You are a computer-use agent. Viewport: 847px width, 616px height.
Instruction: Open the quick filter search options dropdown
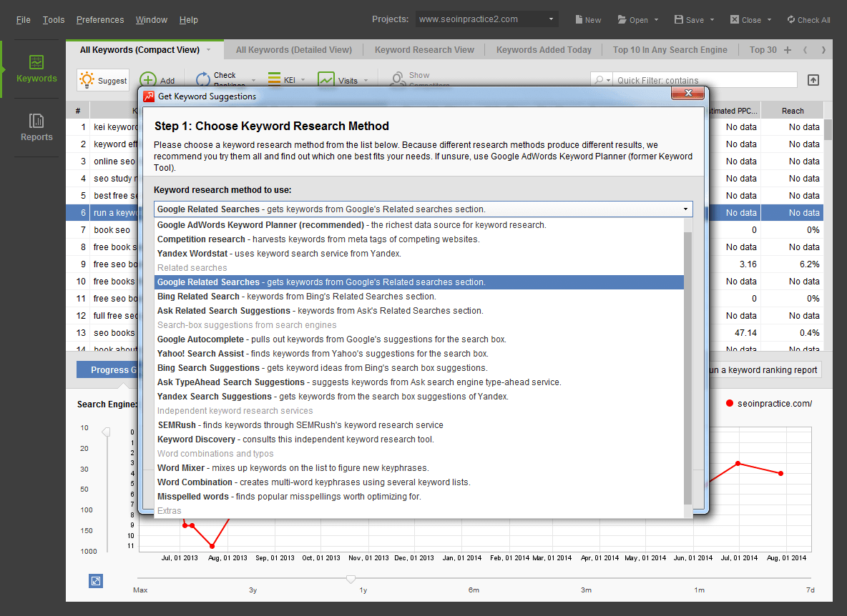[x=603, y=80]
